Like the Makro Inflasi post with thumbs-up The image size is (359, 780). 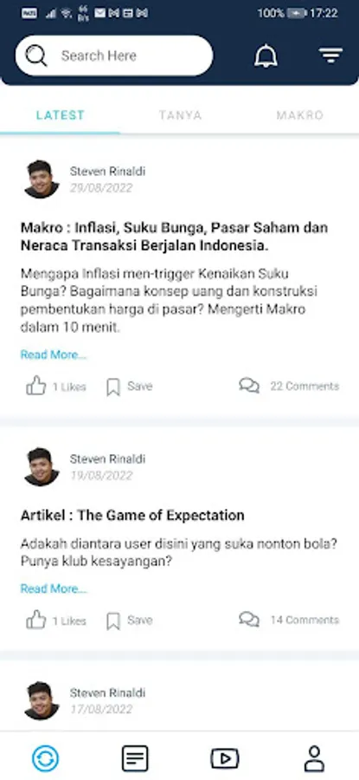(x=36, y=386)
